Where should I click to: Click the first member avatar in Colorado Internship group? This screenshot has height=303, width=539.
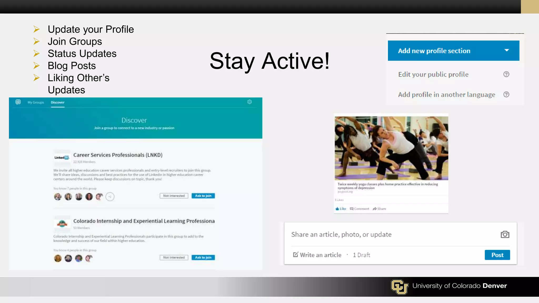point(58,258)
